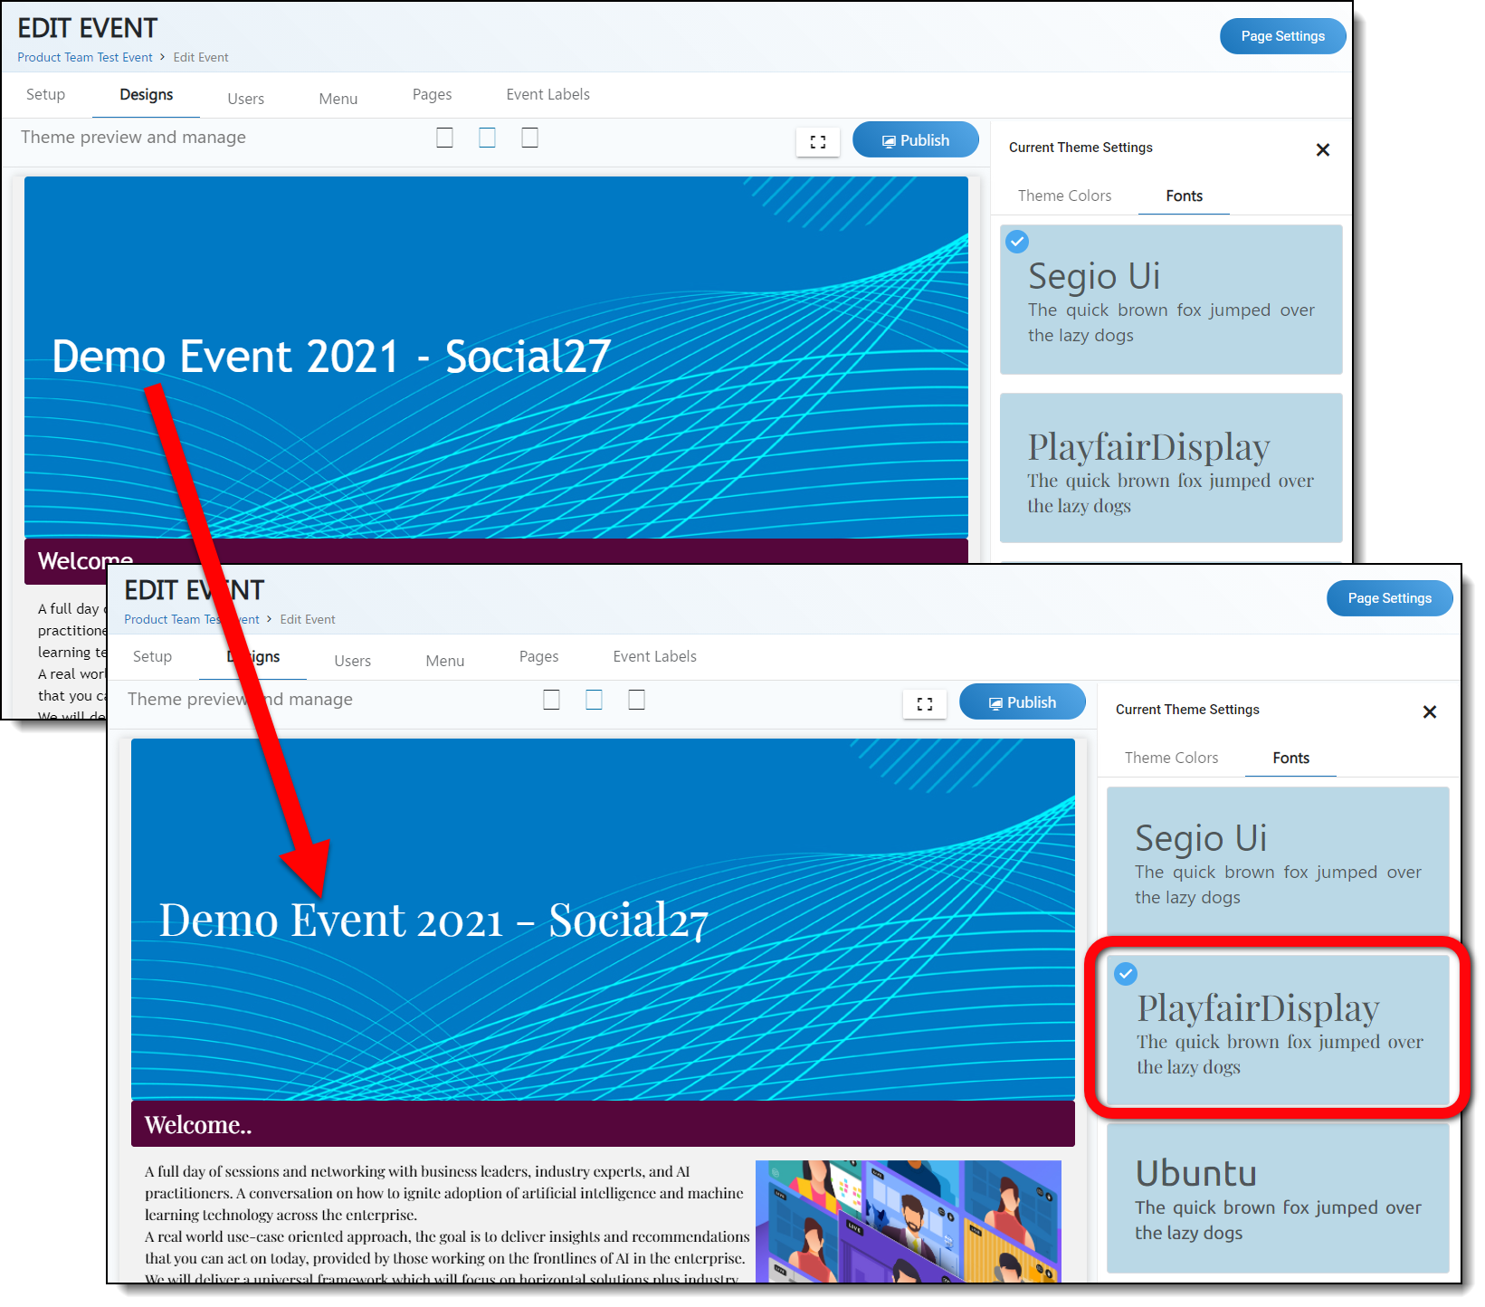Click the fullscreen expand icon in the upper window

(817, 142)
